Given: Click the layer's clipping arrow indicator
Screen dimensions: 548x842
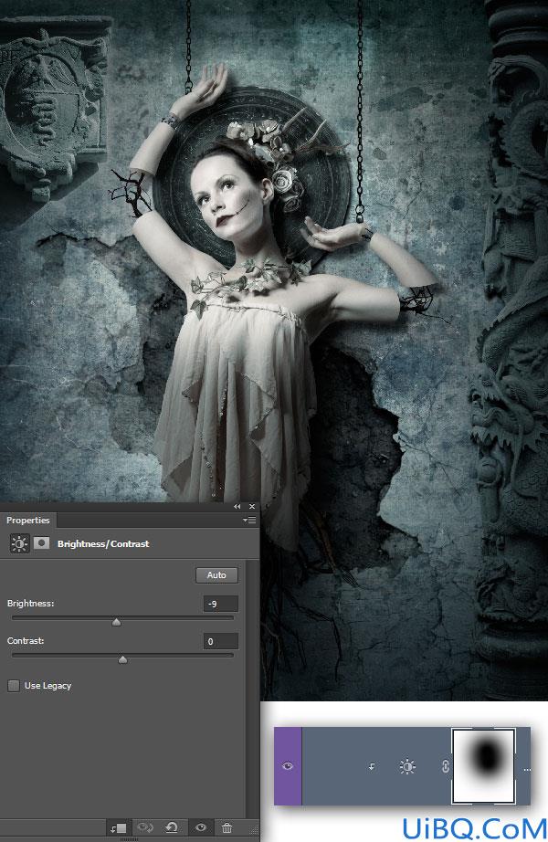Looking at the screenshot, I should [x=372, y=767].
